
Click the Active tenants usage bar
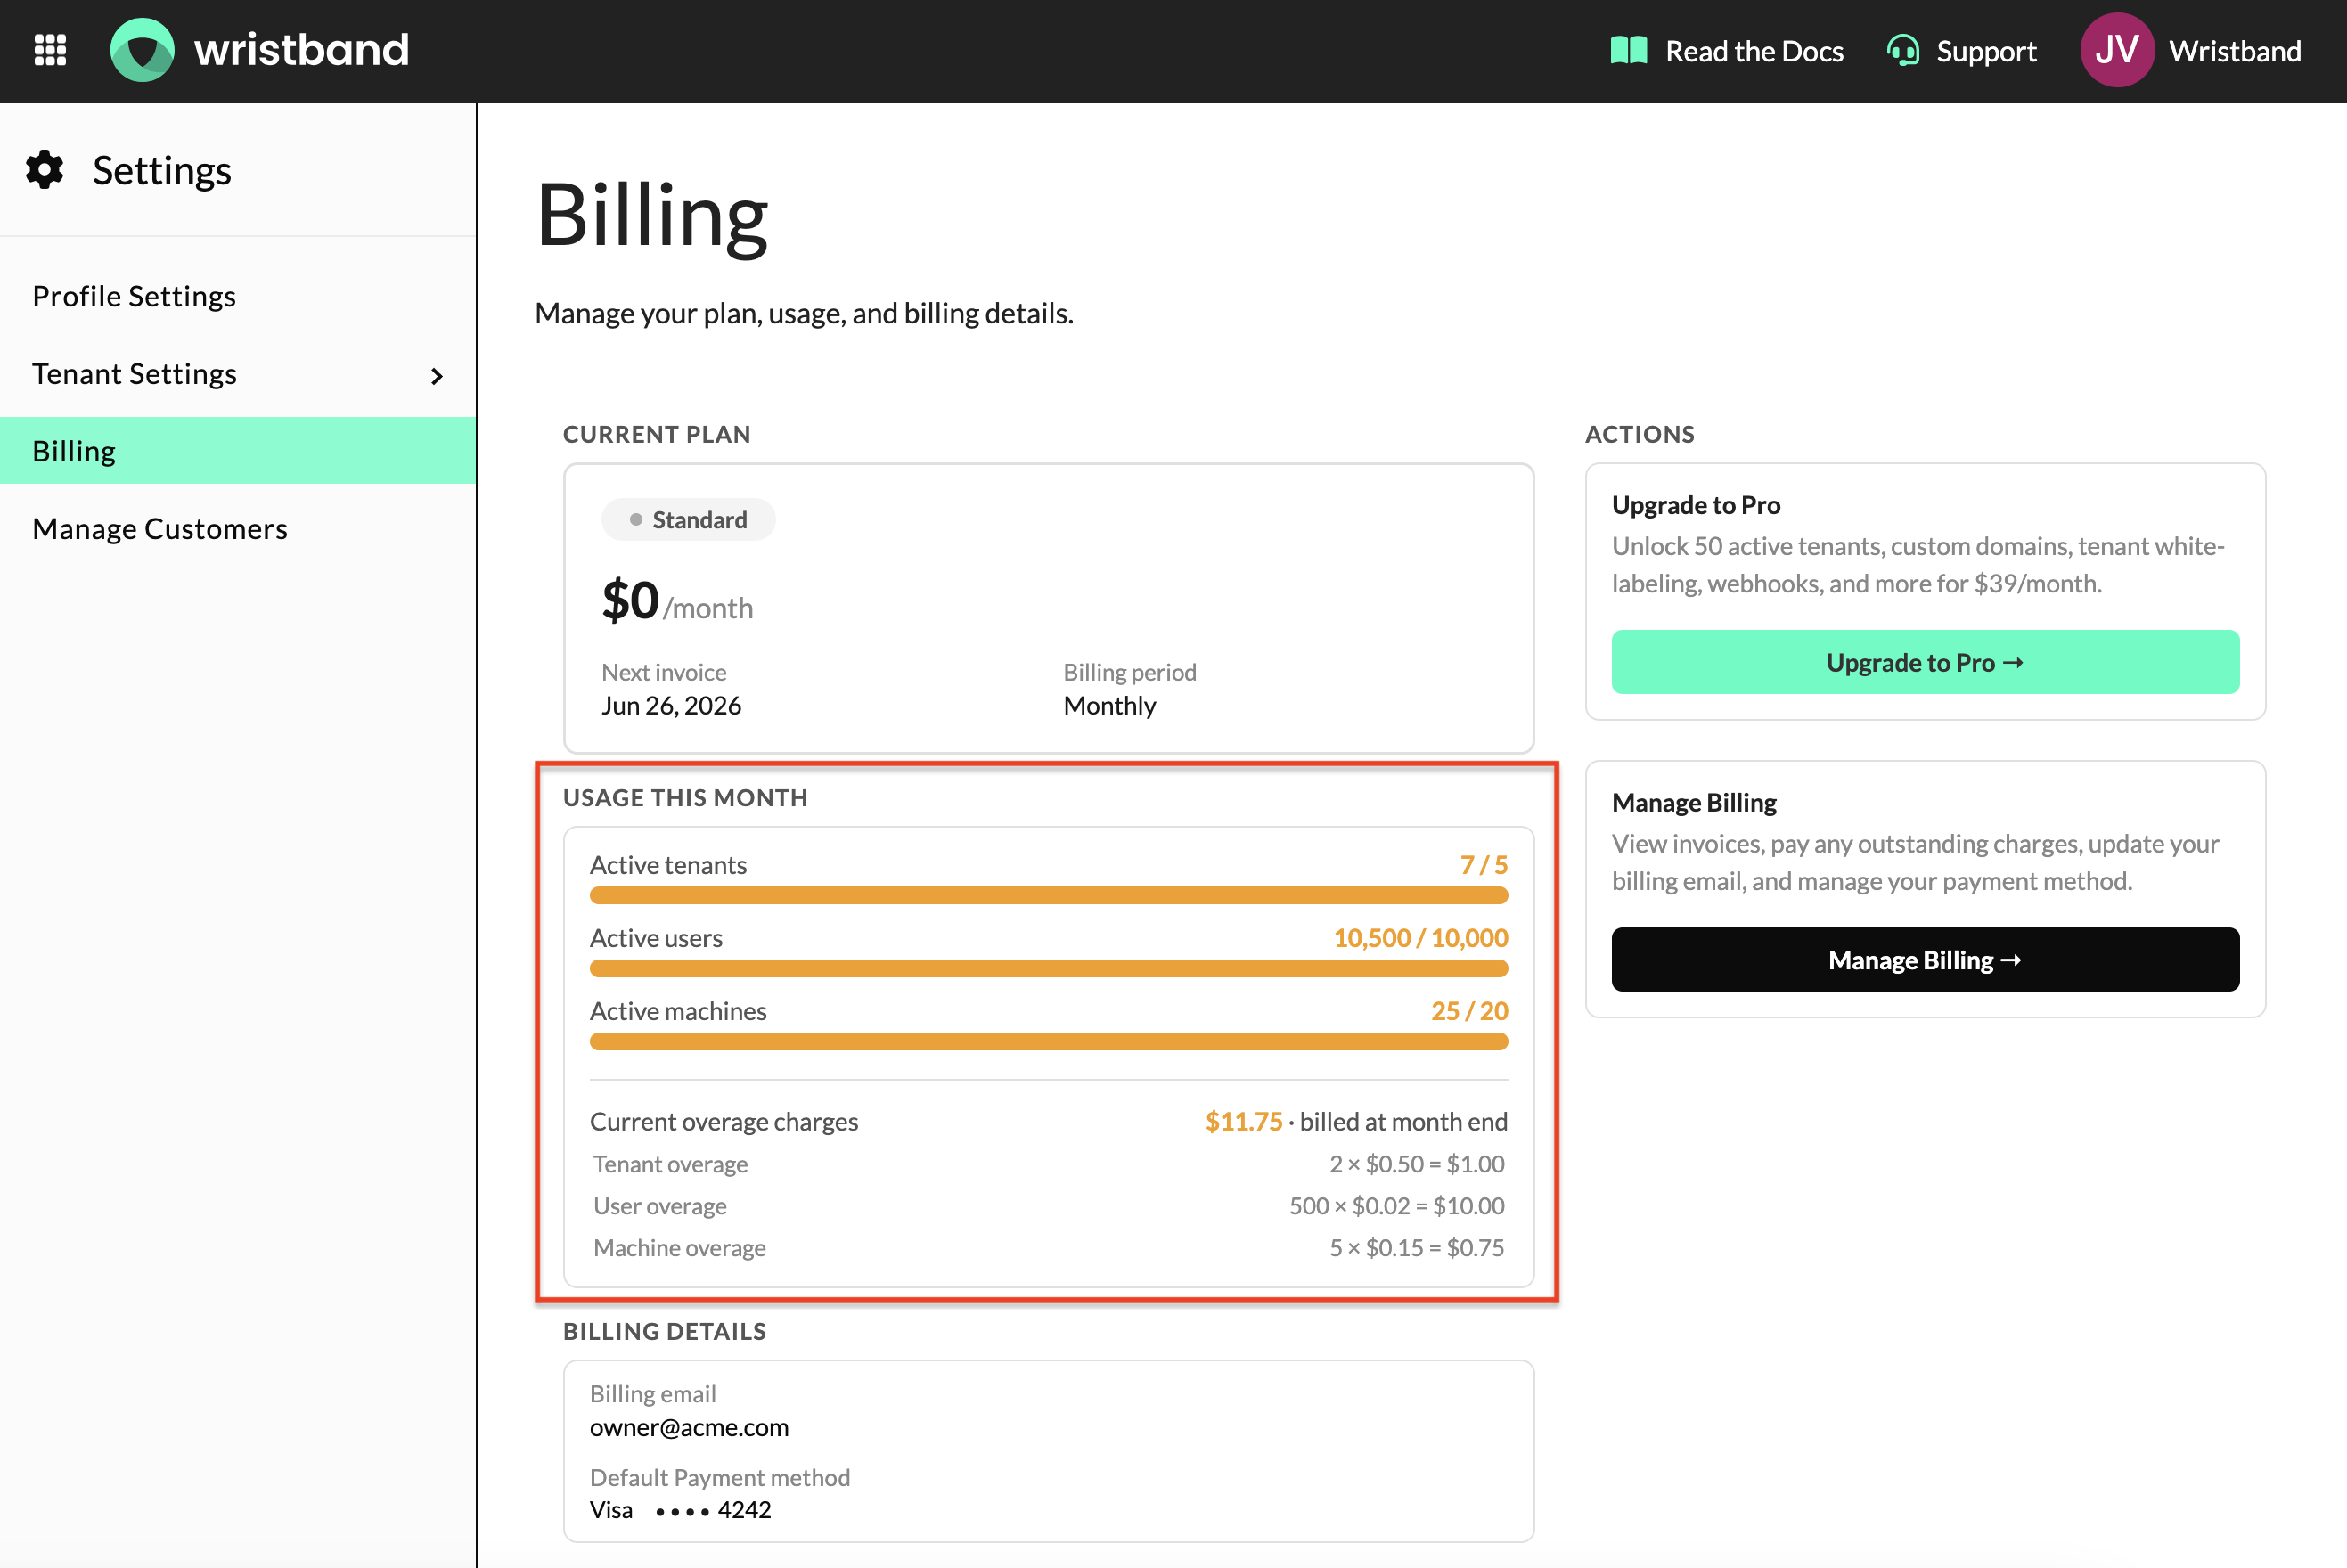1048,896
